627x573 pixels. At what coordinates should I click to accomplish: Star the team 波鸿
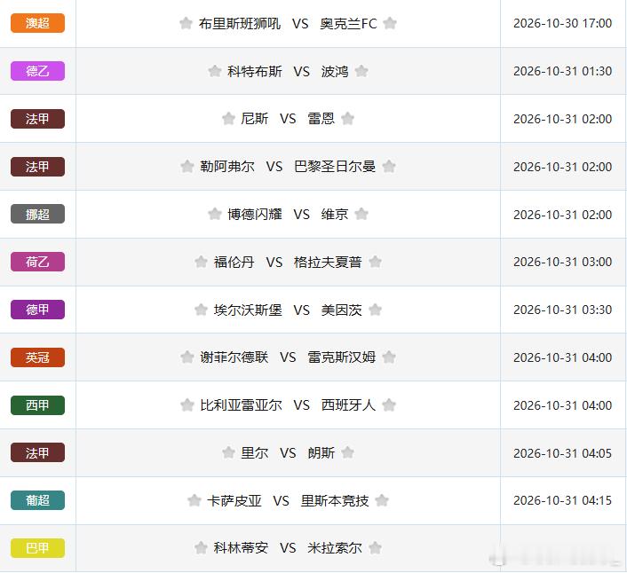[x=361, y=71]
